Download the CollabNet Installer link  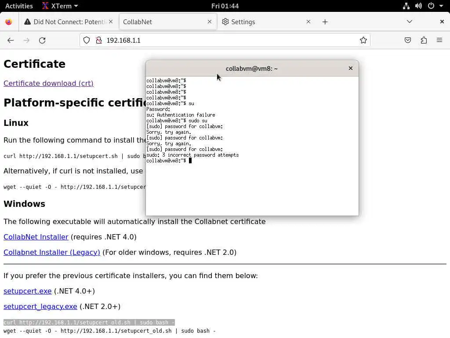(x=36, y=237)
